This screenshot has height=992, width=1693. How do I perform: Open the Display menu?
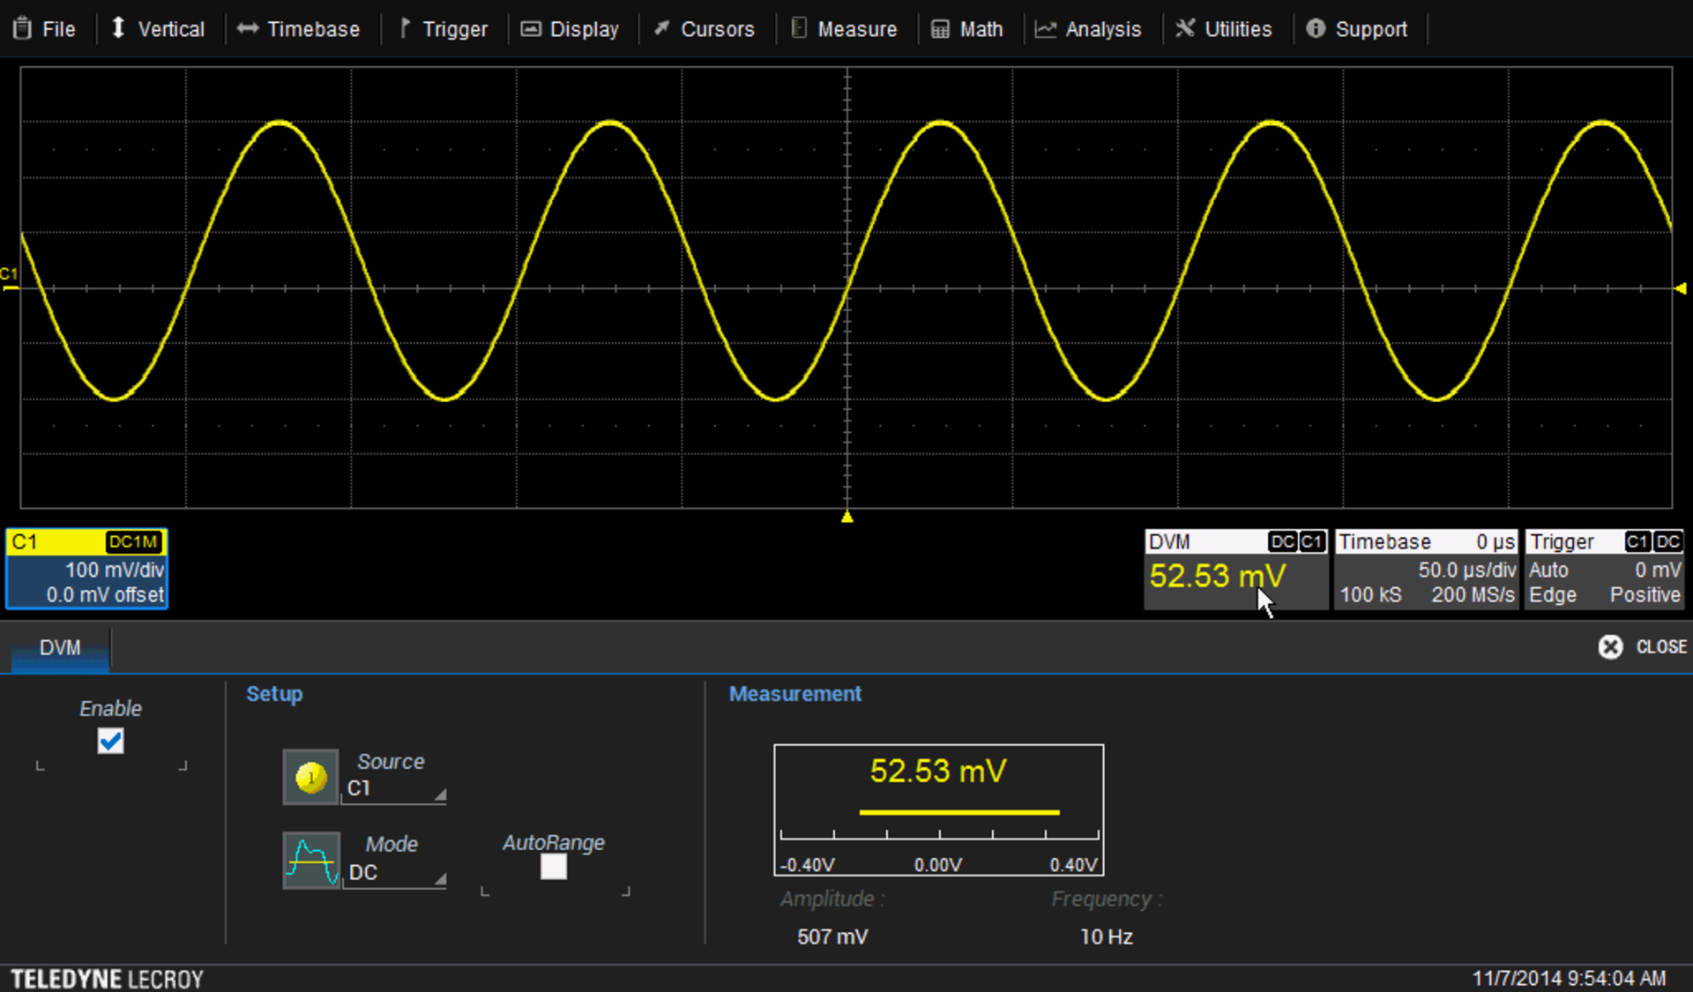[x=571, y=28]
